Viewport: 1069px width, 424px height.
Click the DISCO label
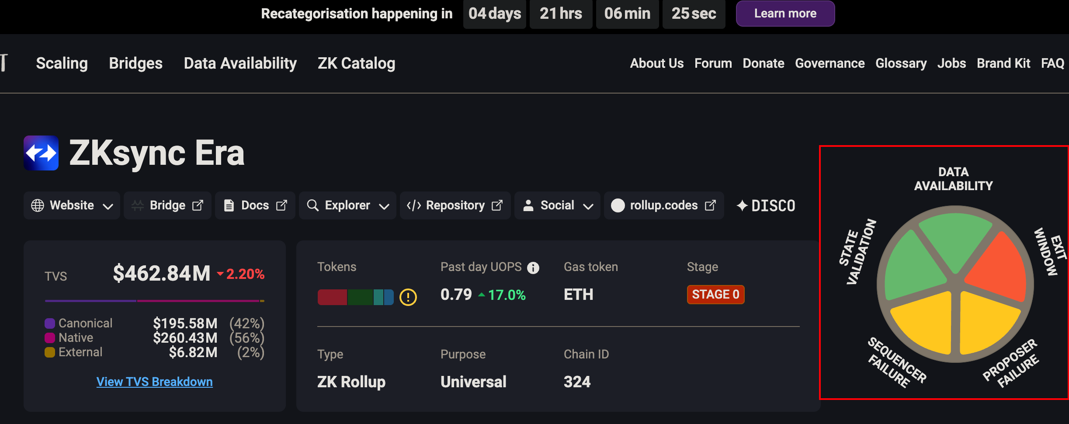[x=773, y=205]
